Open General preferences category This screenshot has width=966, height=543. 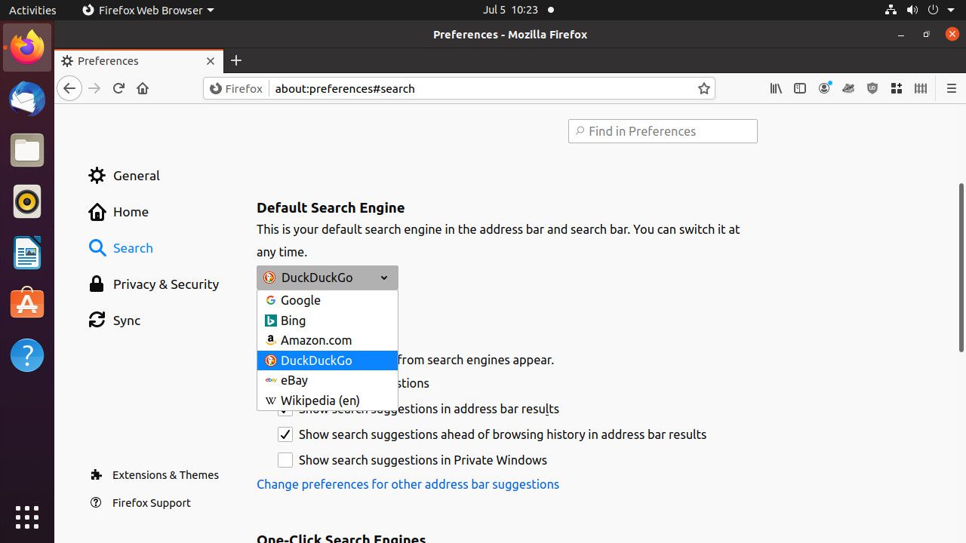tap(124, 176)
